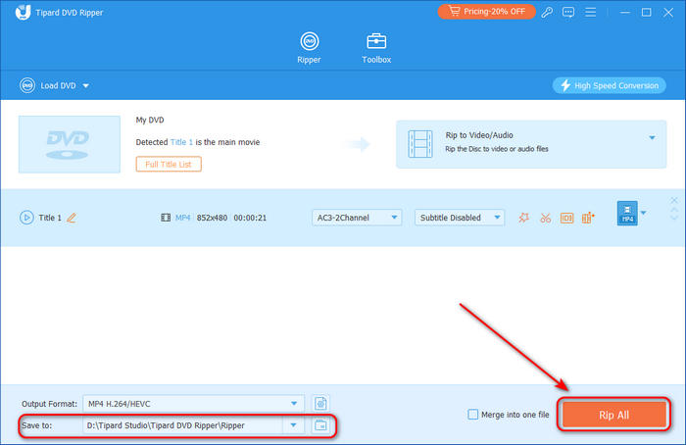Remove Title 1 with the X icon
The image size is (686, 445).
point(674,200)
